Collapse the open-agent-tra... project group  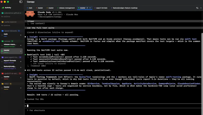tap(11, 57)
